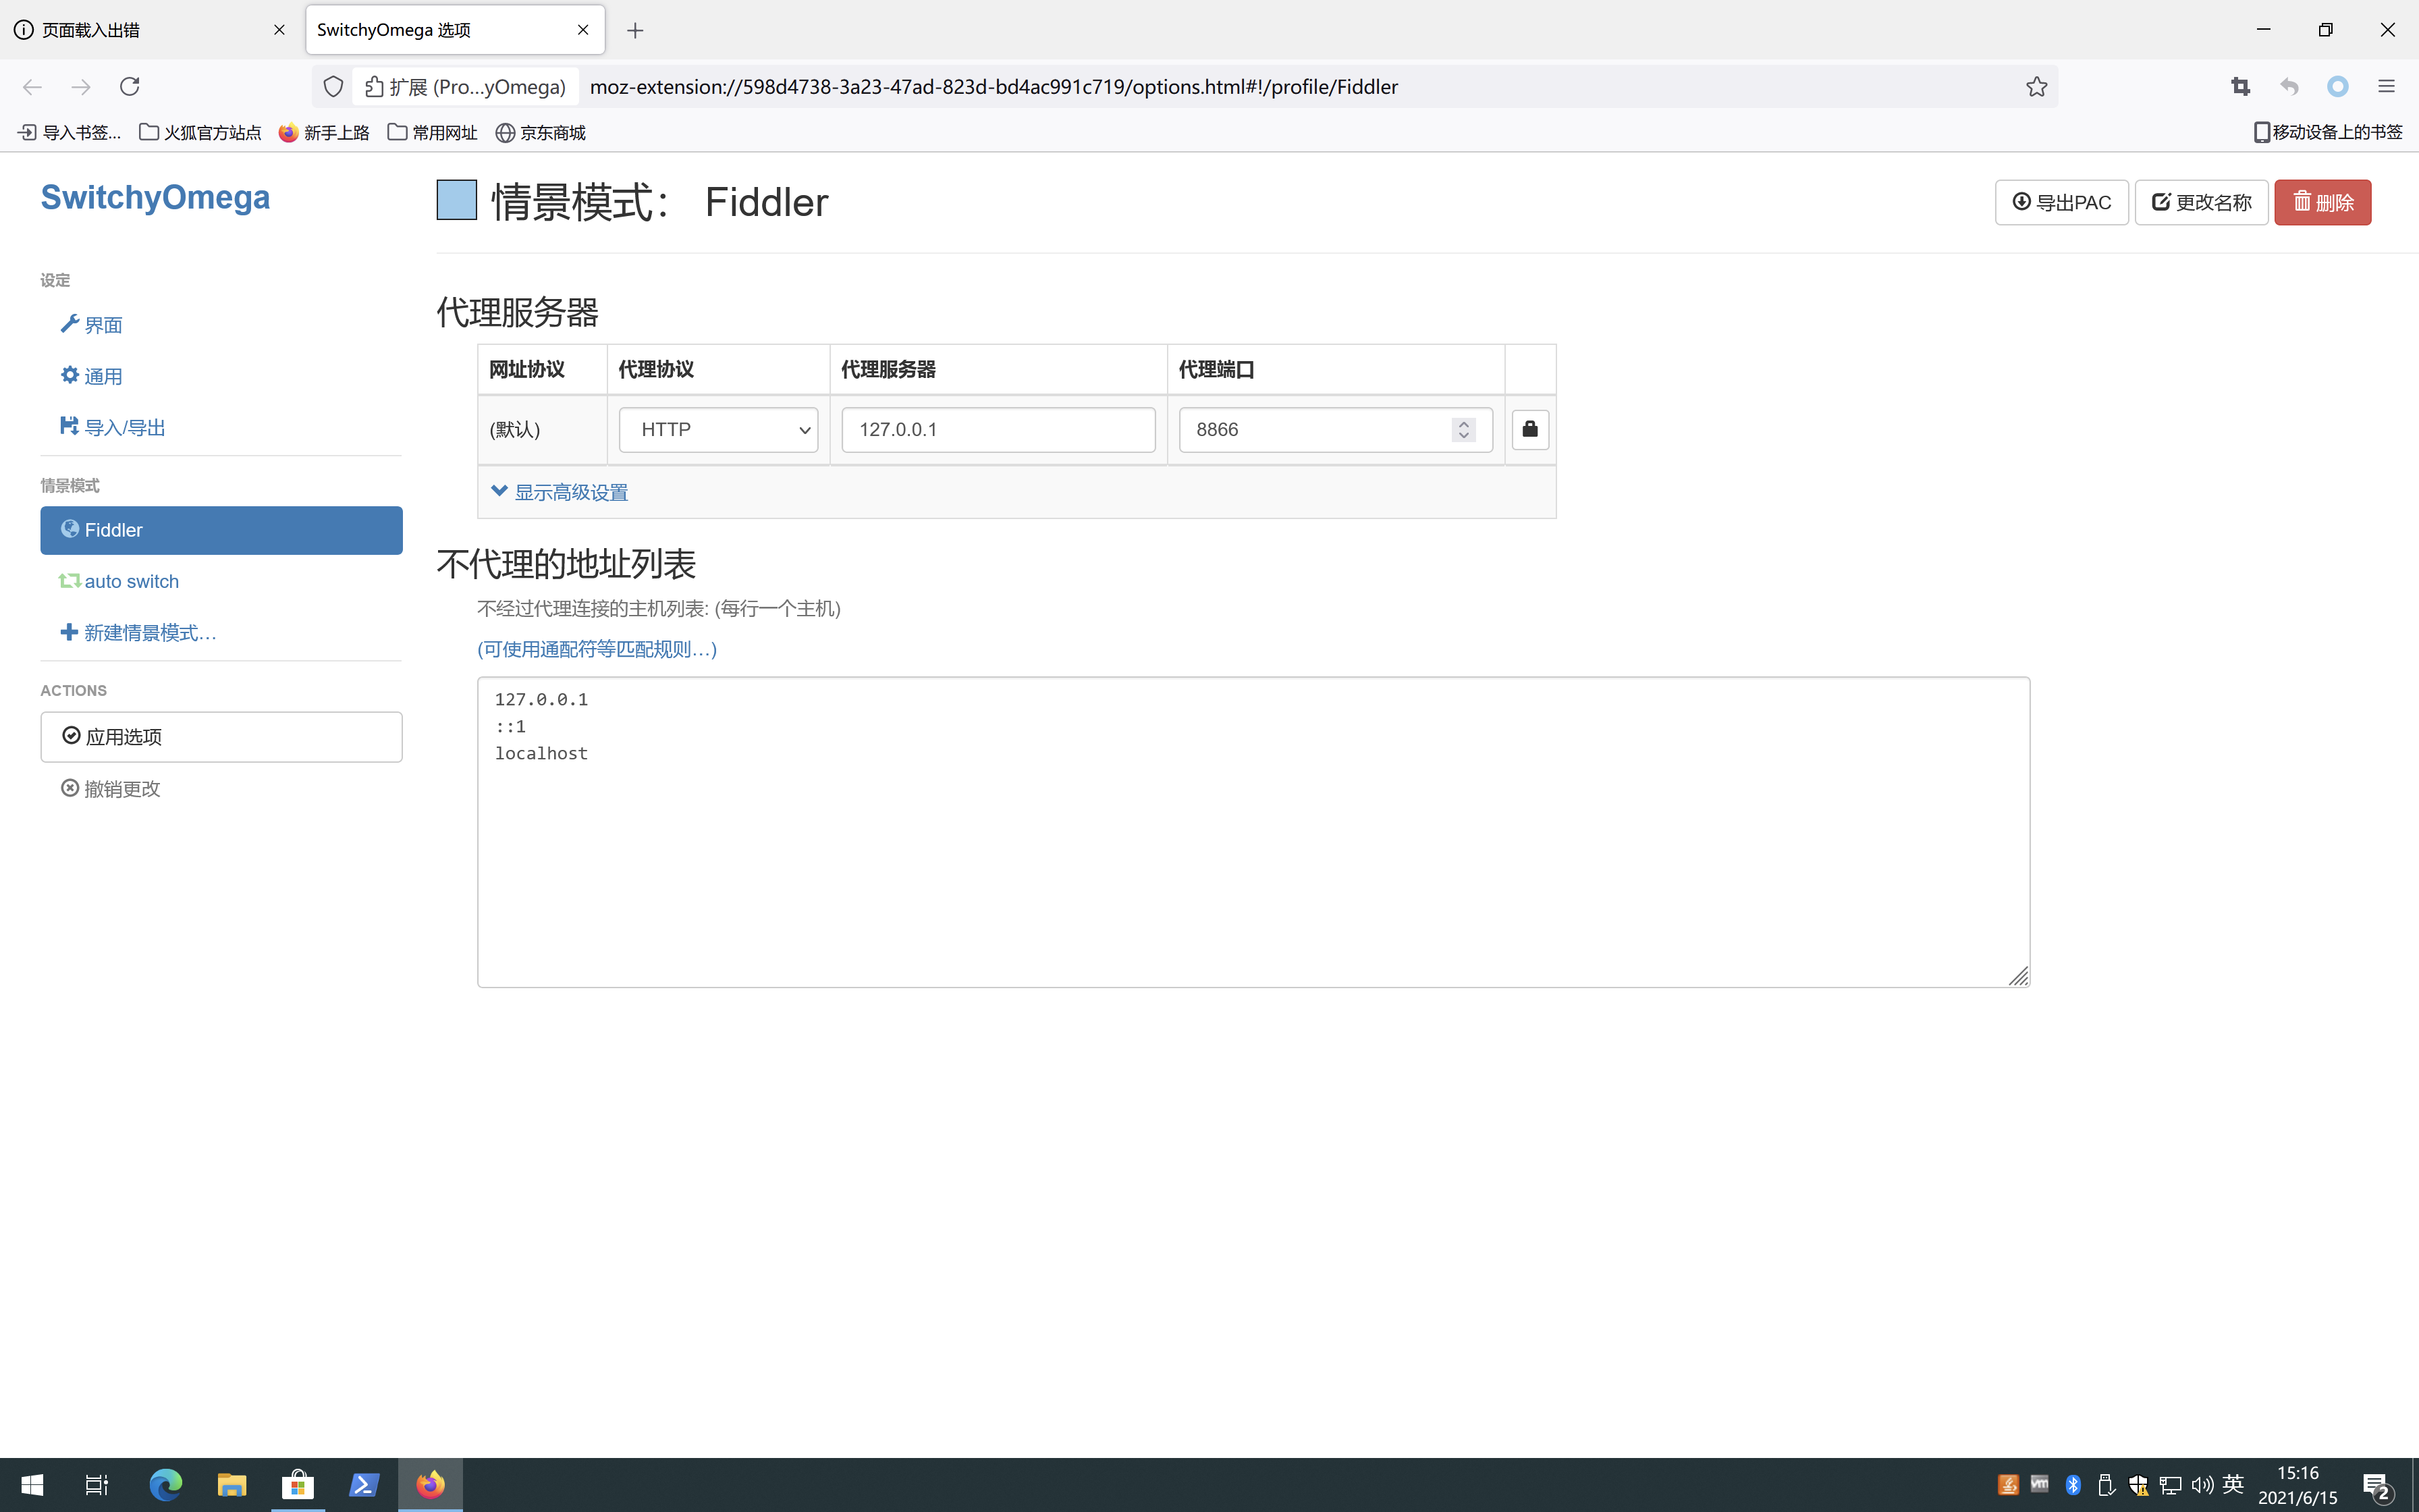
Task: Click the blue profile color swatch
Action: (x=457, y=200)
